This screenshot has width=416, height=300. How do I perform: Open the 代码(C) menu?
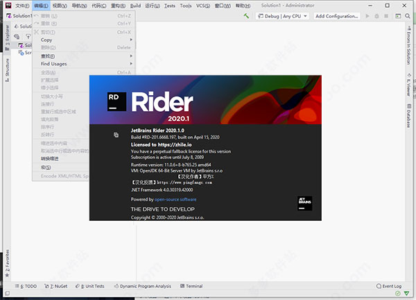(x=98, y=6)
